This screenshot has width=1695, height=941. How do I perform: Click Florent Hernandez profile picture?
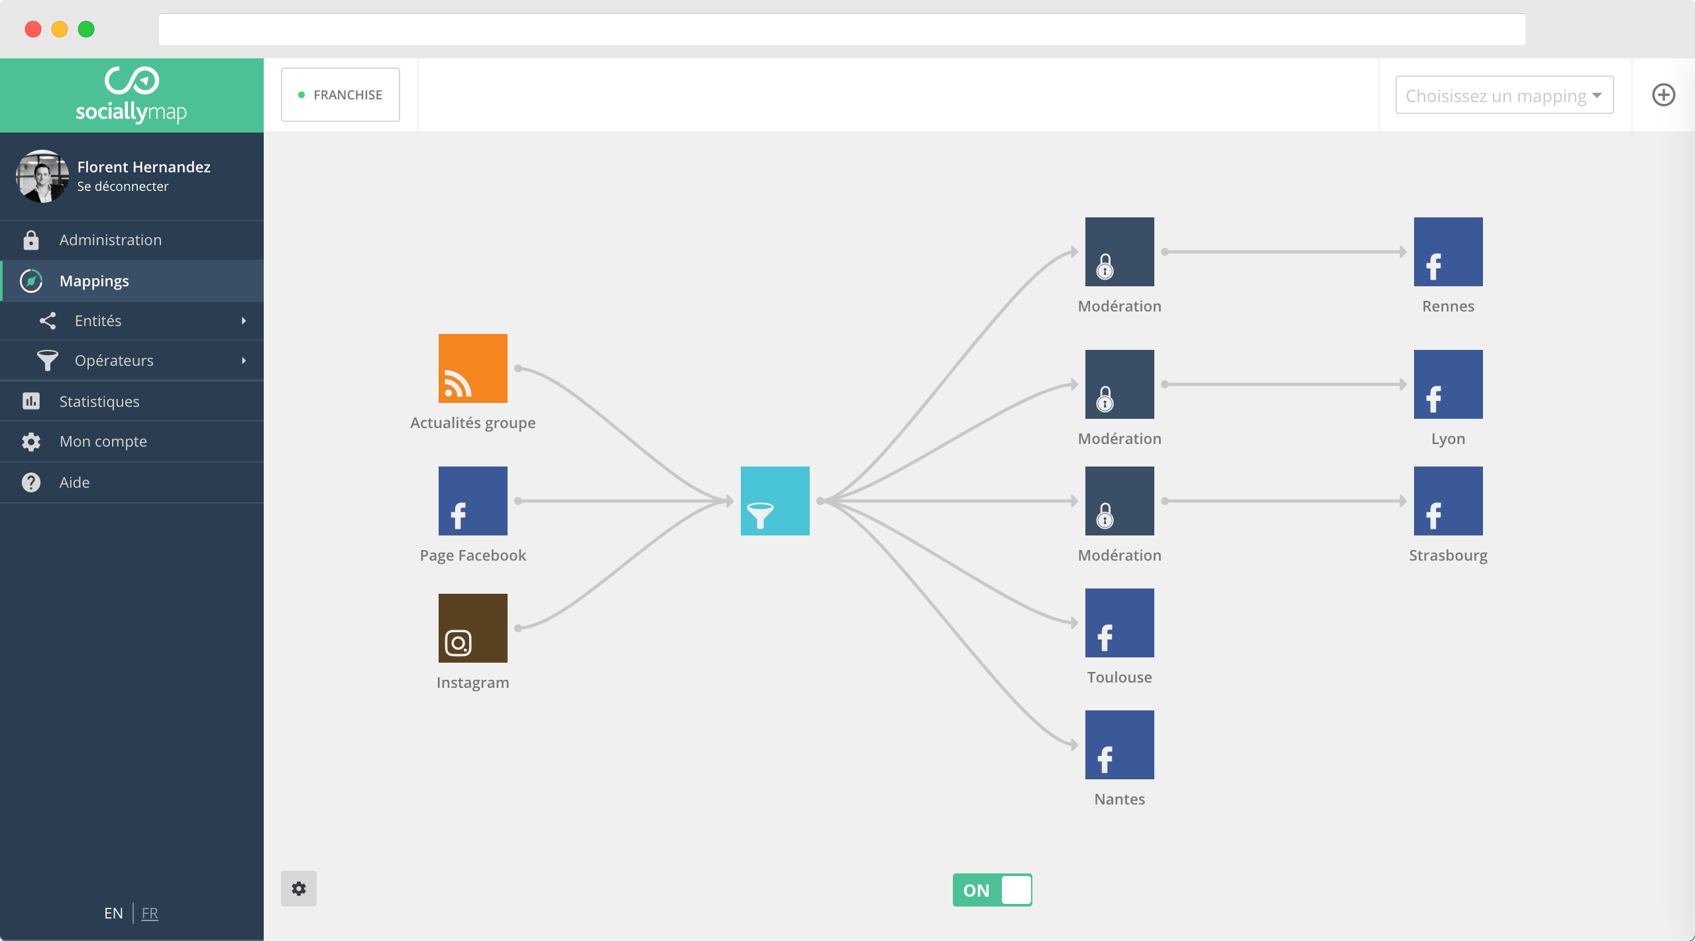(x=42, y=176)
